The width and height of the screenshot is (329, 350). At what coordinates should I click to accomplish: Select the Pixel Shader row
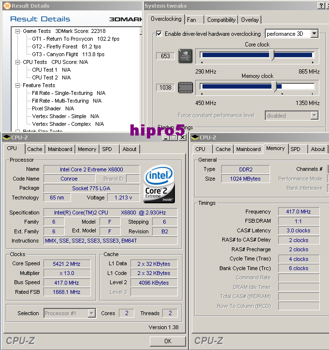pos(53,109)
